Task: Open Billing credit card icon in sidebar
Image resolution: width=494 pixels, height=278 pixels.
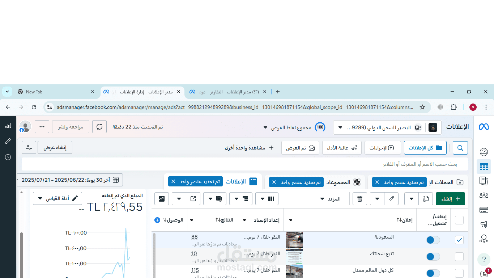Action: (484, 210)
